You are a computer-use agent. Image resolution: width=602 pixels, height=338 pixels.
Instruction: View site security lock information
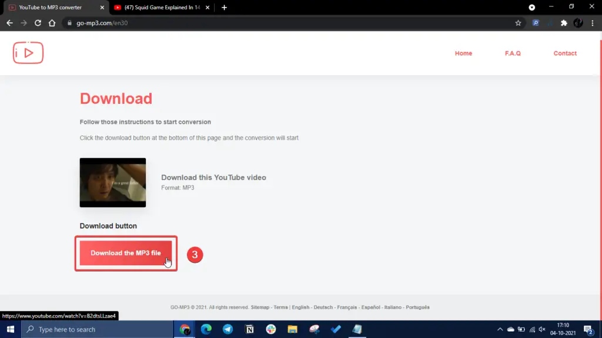(x=69, y=23)
